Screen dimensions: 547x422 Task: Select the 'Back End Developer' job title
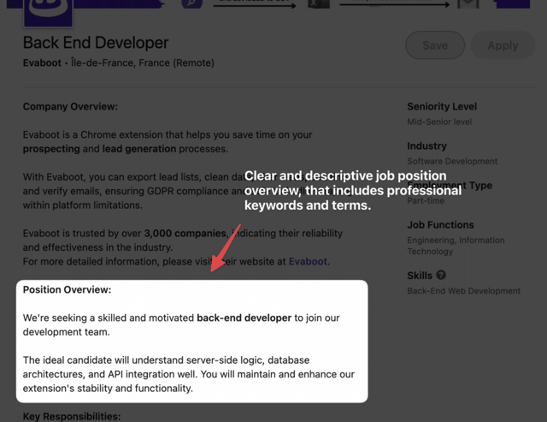pyautogui.click(x=96, y=43)
